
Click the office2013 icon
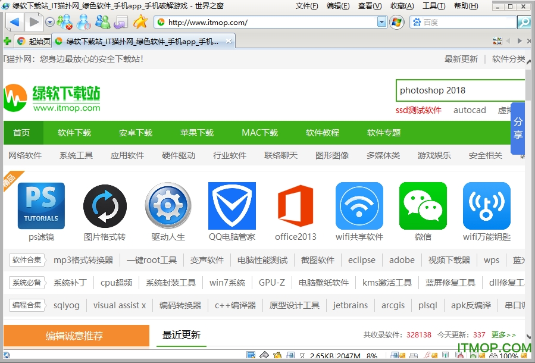click(x=296, y=206)
